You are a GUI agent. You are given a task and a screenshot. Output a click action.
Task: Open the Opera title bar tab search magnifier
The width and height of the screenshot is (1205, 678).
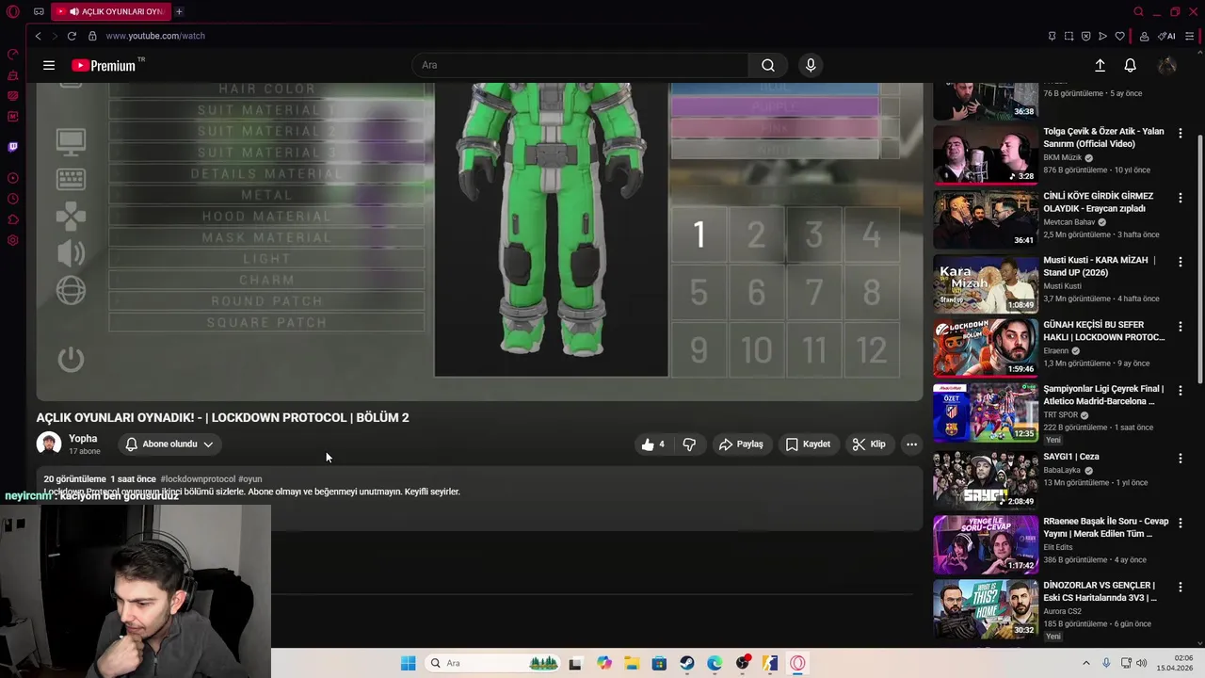click(x=1138, y=11)
